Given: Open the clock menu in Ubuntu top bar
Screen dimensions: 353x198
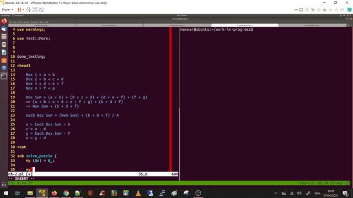Looking at the screenshot, I should pos(181,15).
